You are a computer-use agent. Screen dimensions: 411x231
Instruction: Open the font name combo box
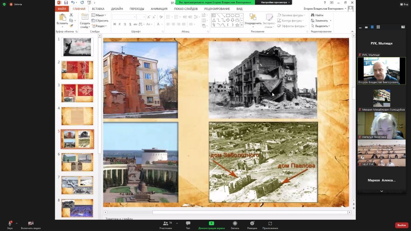point(124,17)
